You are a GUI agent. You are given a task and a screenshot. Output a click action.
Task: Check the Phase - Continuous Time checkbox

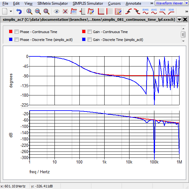[x=16, y=32]
